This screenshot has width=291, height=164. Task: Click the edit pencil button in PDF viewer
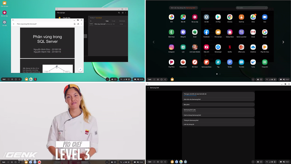tap(80, 69)
